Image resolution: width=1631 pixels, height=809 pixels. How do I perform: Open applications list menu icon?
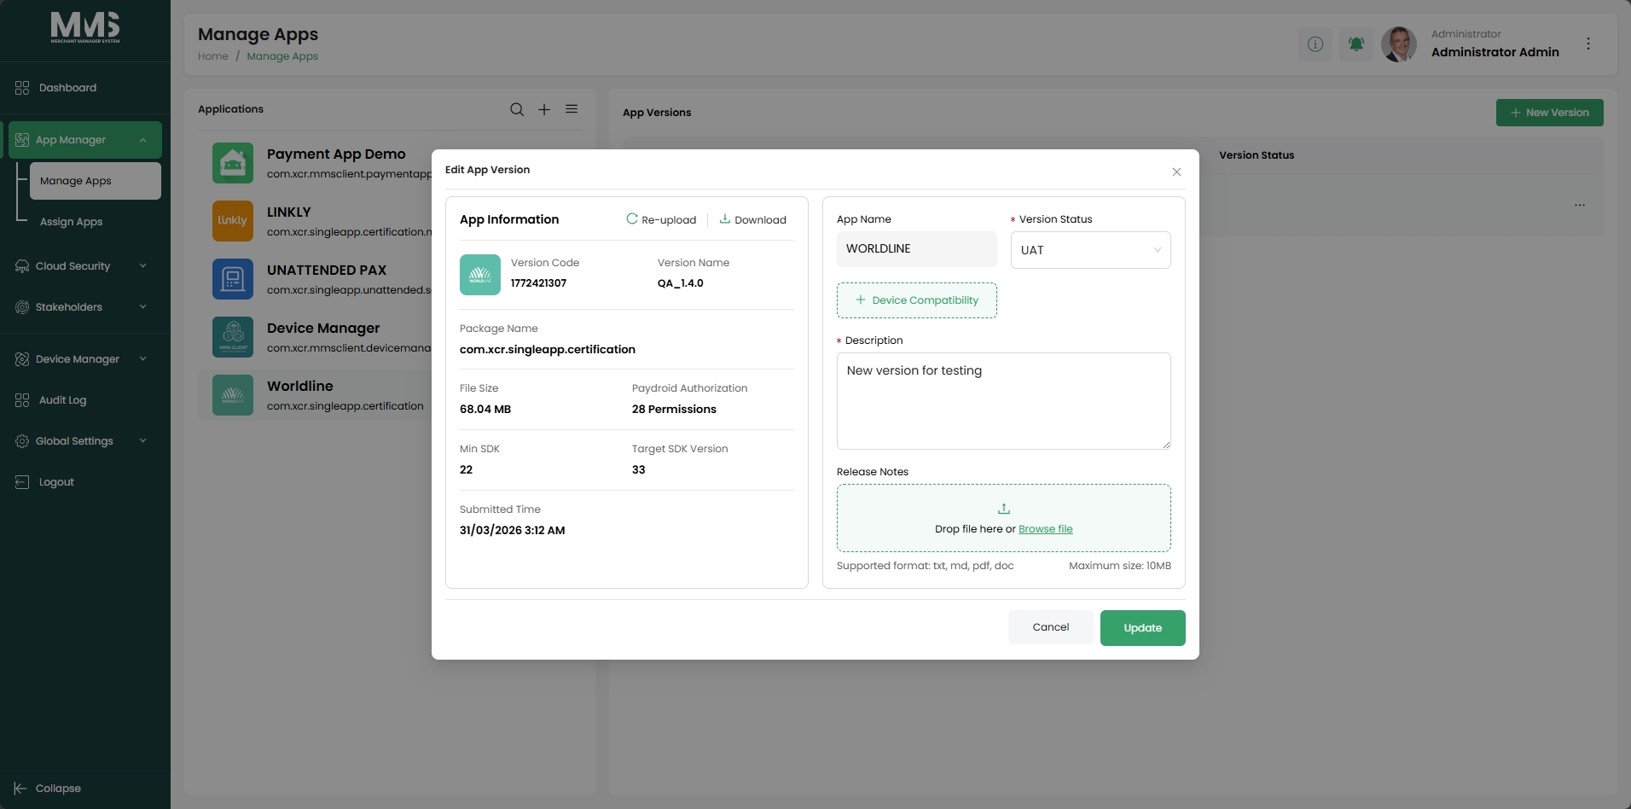[x=572, y=109]
